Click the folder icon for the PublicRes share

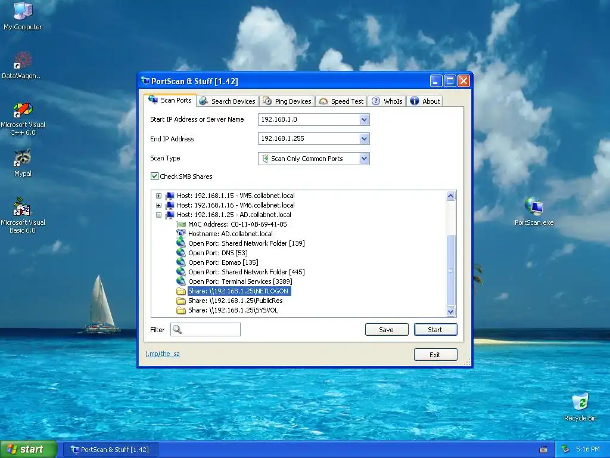[x=181, y=301]
